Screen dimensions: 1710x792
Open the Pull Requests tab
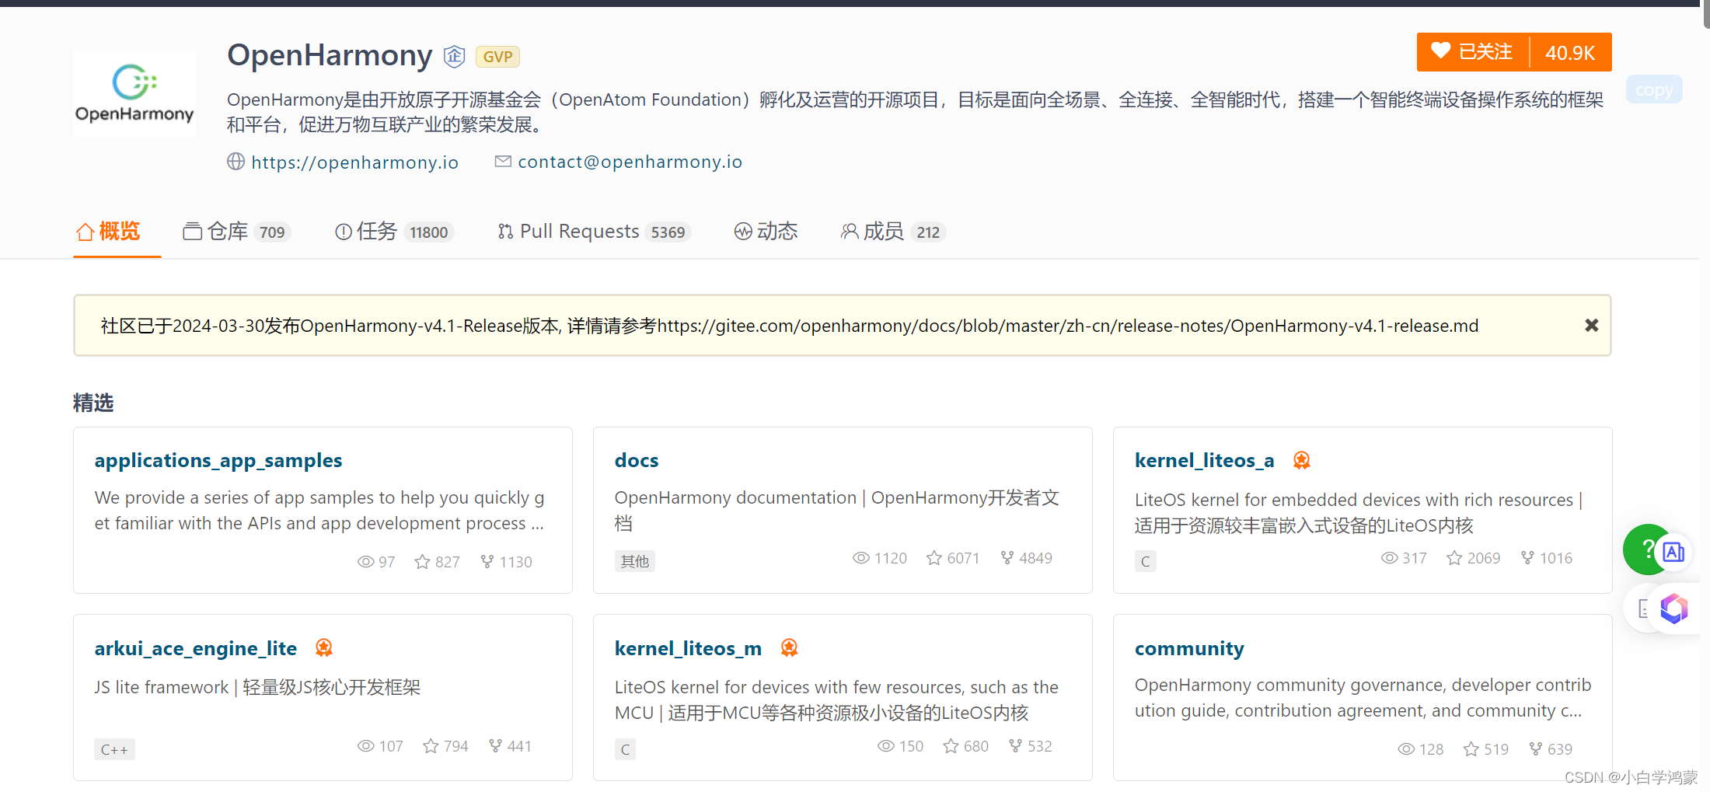click(594, 232)
